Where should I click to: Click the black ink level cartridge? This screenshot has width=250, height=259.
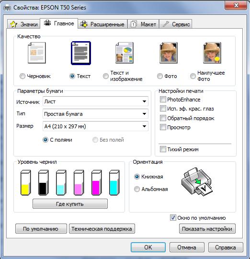tap(43, 183)
